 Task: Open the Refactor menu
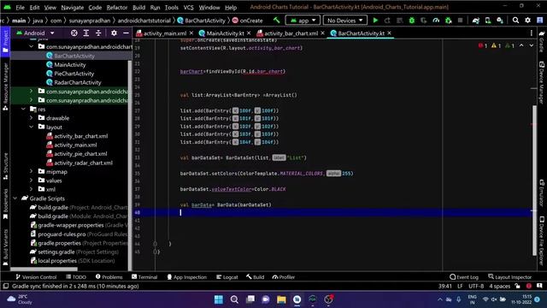coord(117,7)
